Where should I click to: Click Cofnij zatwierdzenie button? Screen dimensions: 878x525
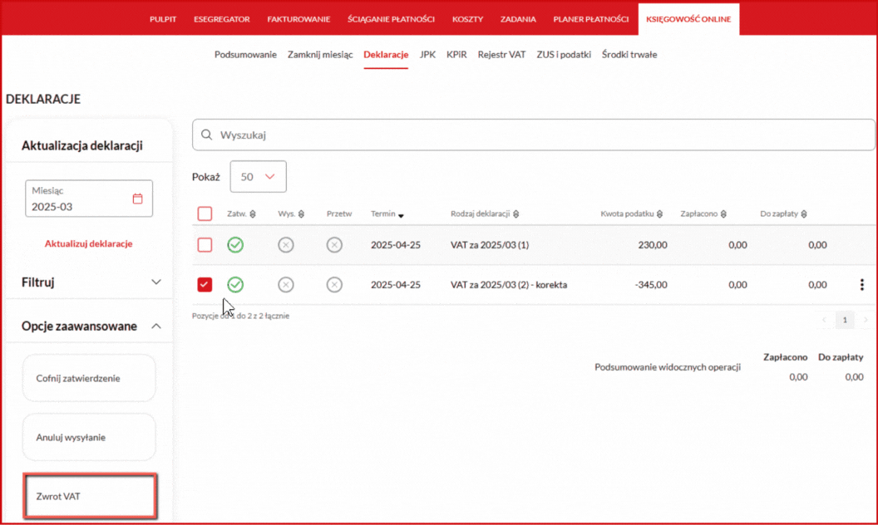click(x=89, y=378)
